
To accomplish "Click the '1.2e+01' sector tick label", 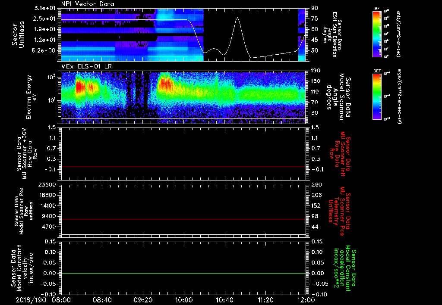I will point(44,40).
